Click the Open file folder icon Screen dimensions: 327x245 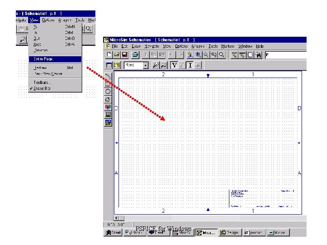click(x=117, y=55)
